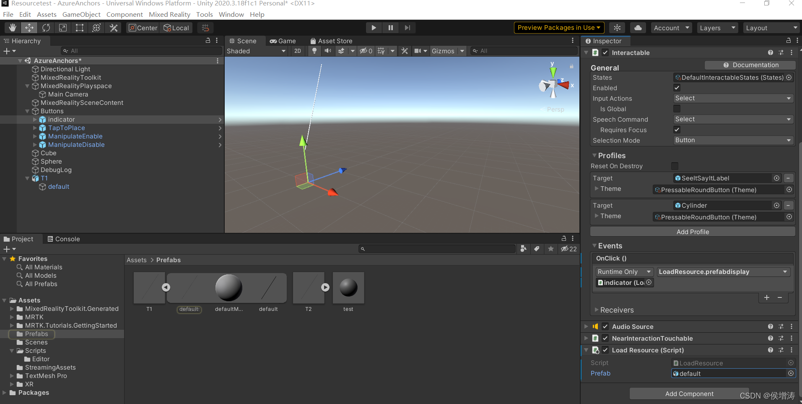
Task: Open cloud services icon
Action: pyautogui.click(x=638, y=28)
